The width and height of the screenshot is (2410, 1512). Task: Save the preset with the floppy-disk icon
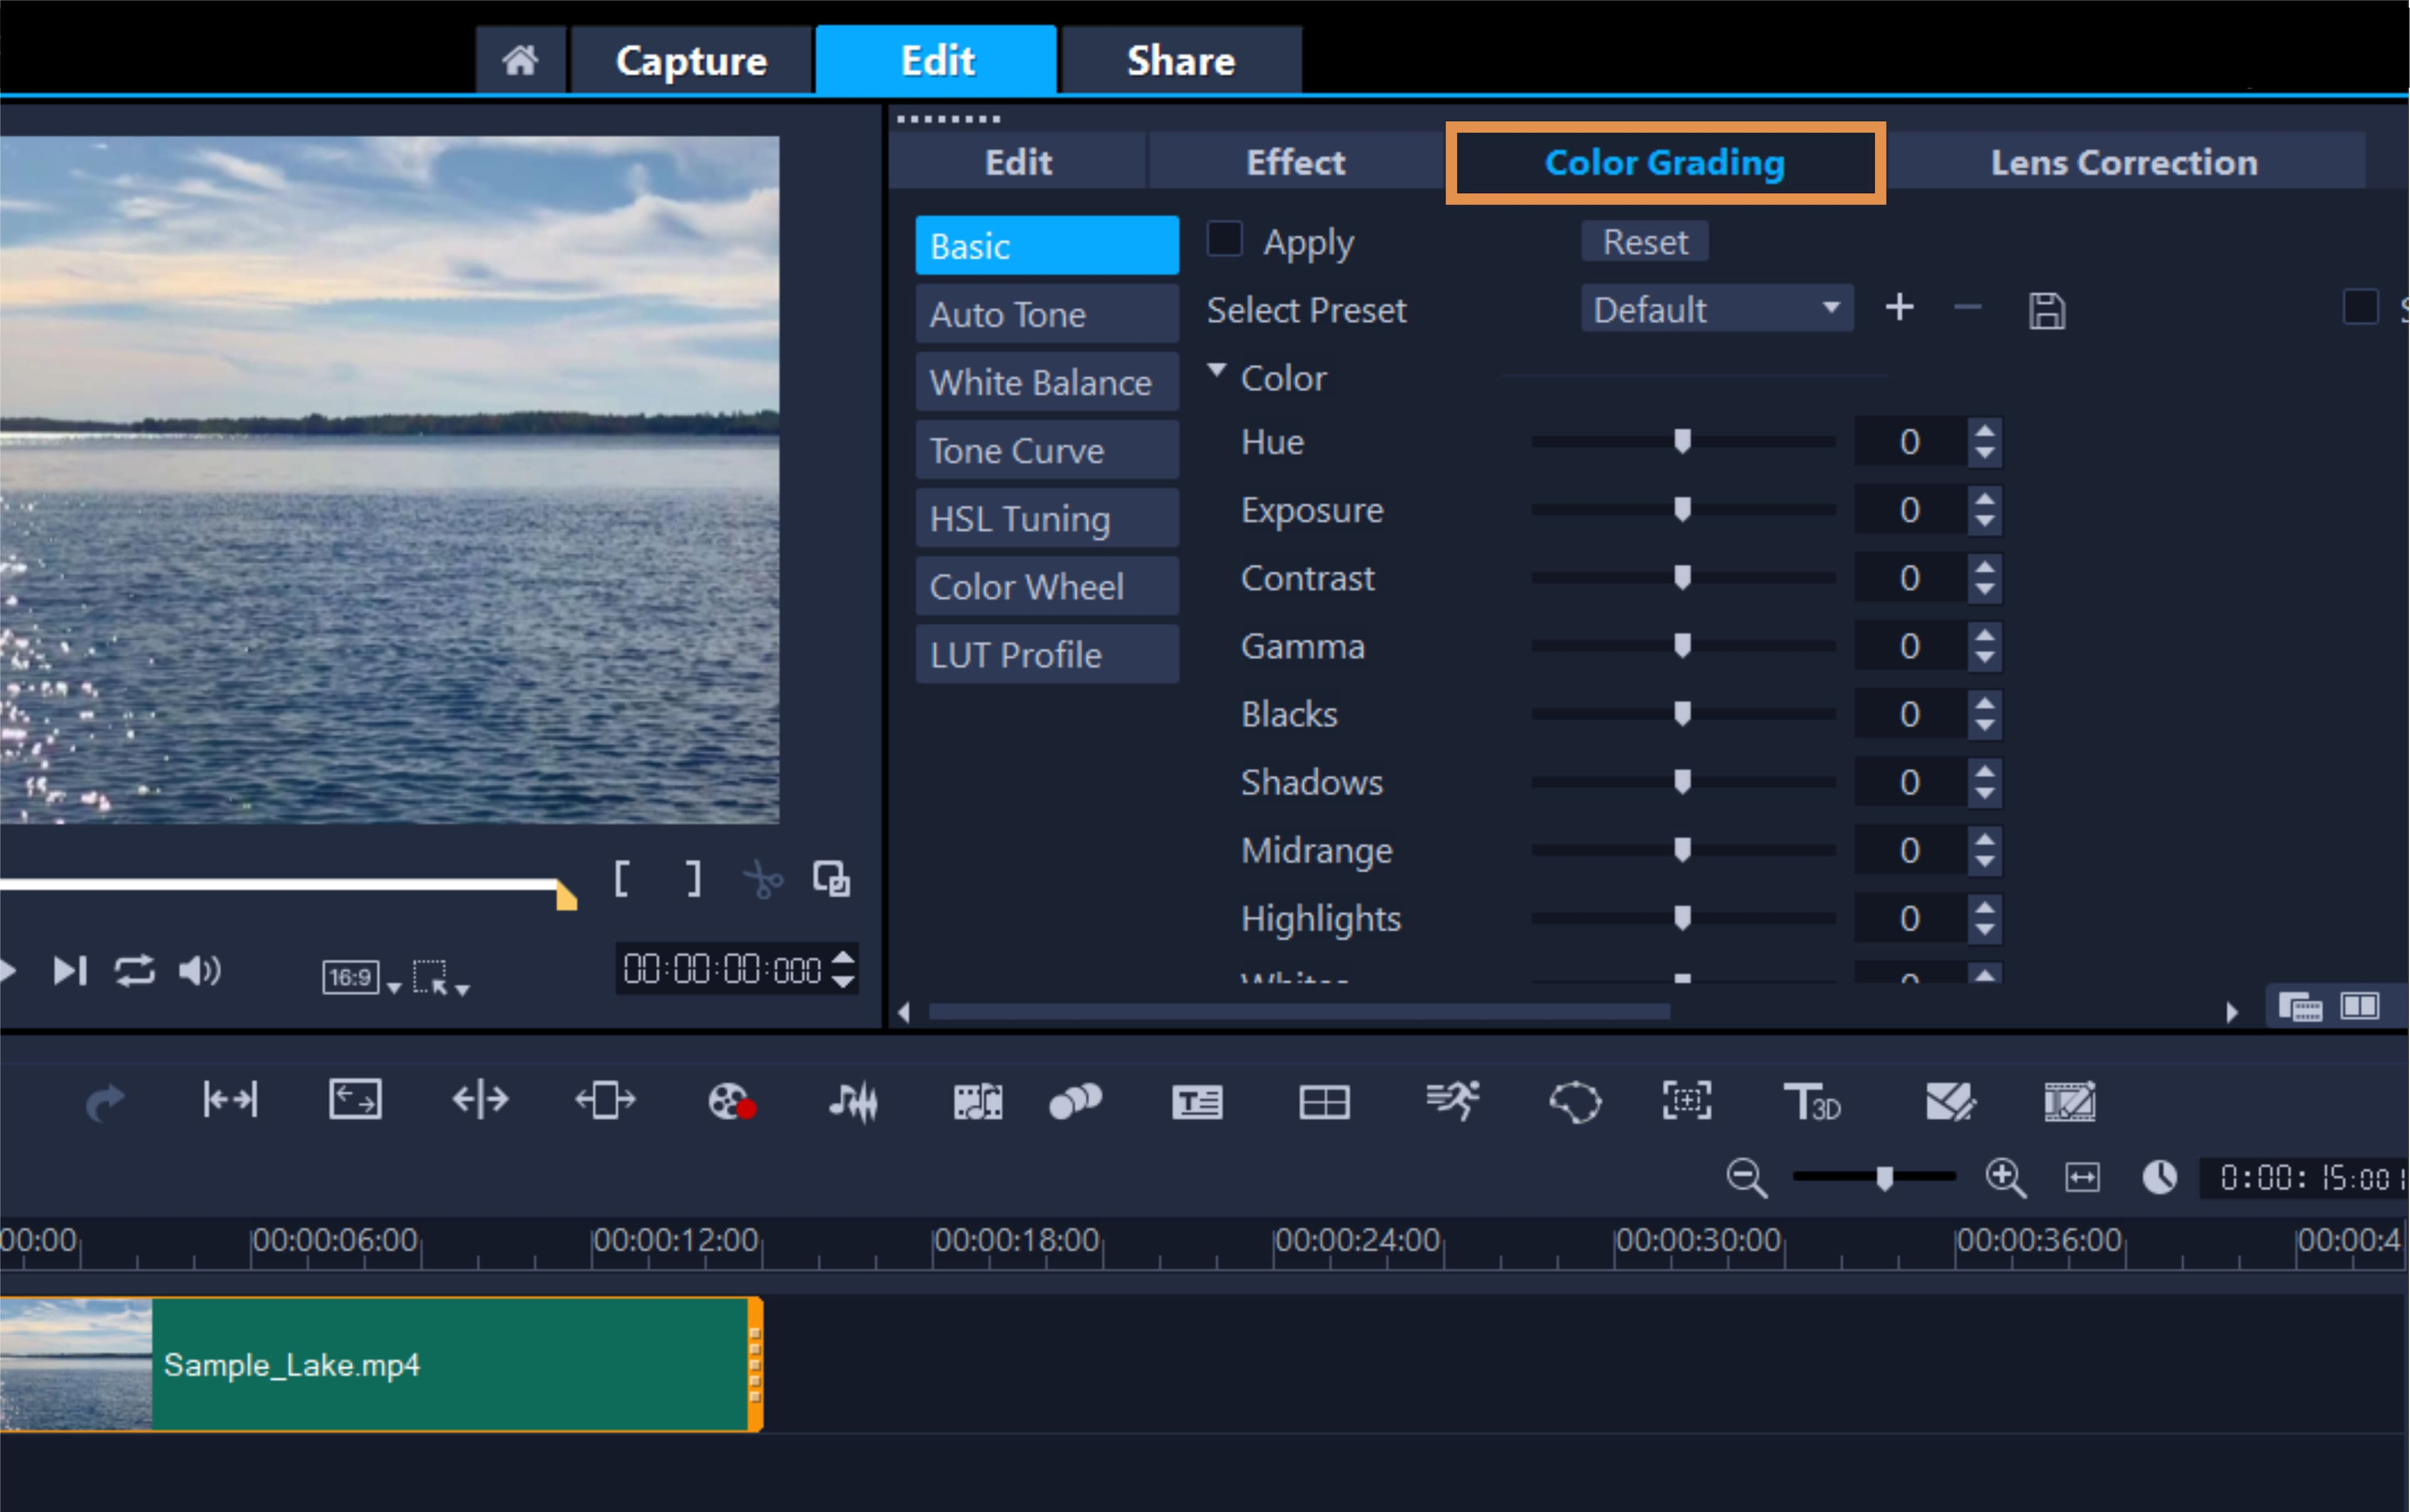coord(2046,310)
